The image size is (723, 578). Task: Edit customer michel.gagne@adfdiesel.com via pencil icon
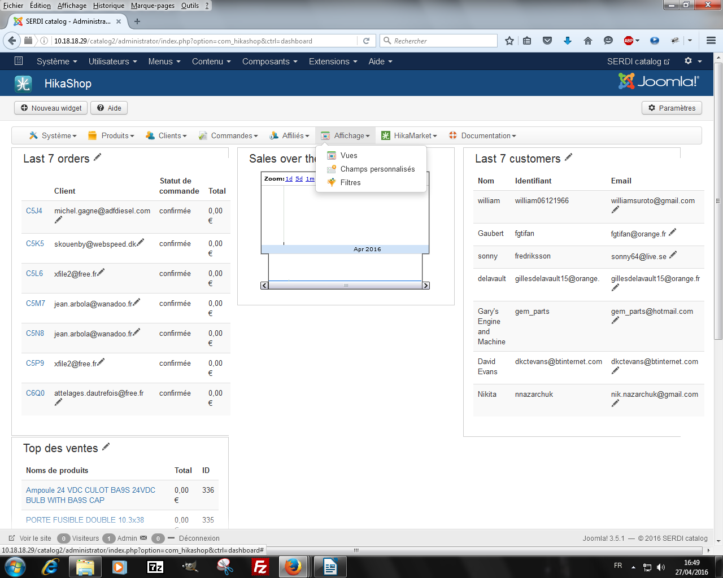(58, 220)
